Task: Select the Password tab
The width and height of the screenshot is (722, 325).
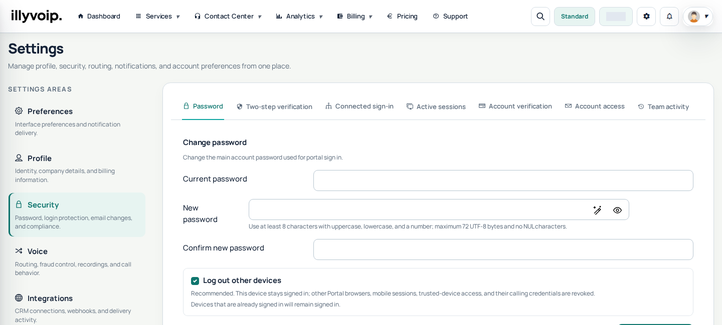Action: click(x=203, y=106)
